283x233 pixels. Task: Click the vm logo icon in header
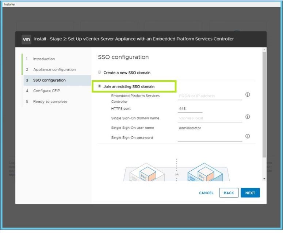point(26,39)
